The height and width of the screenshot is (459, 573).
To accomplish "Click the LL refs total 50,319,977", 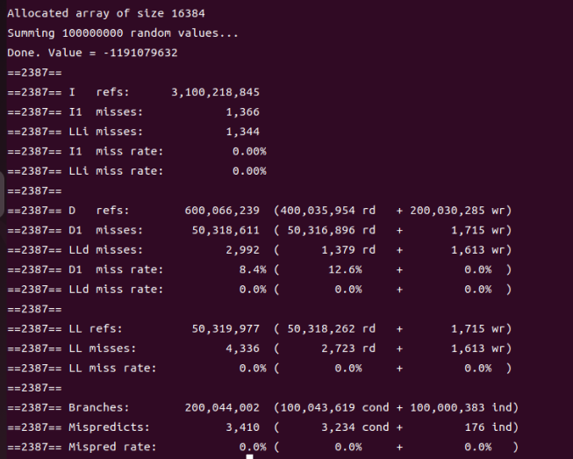I will [x=226, y=329].
